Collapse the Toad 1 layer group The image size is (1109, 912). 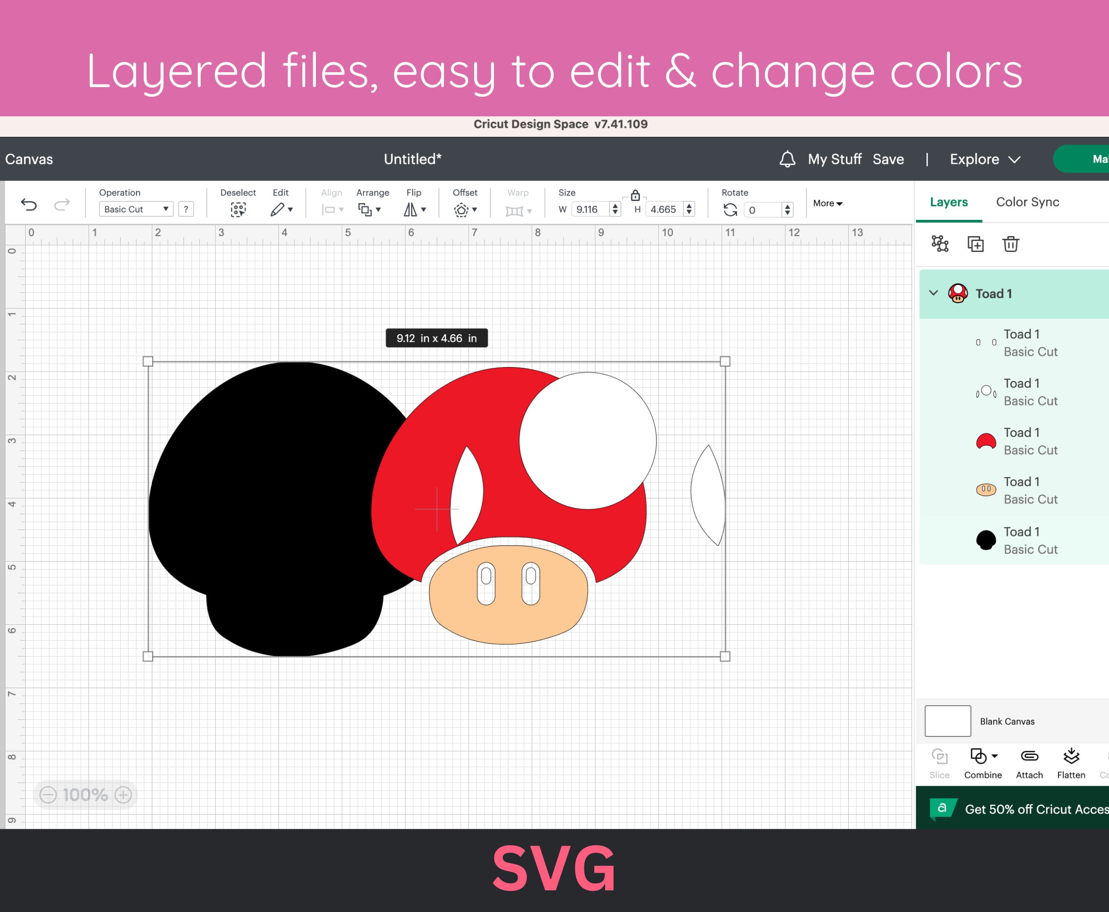(x=934, y=293)
